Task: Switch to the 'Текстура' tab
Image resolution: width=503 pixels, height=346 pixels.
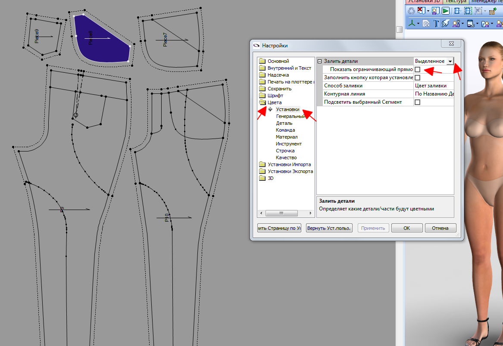Action: tap(456, 1)
